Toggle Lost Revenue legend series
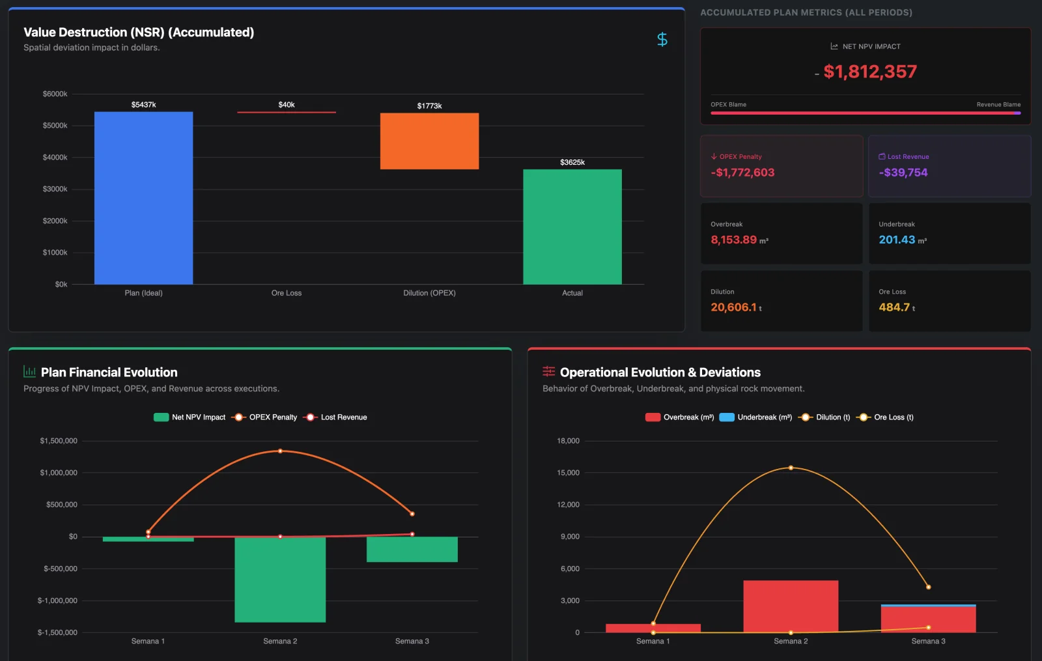The width and height of the screenshot is (1042, 661). click(335, 417)
